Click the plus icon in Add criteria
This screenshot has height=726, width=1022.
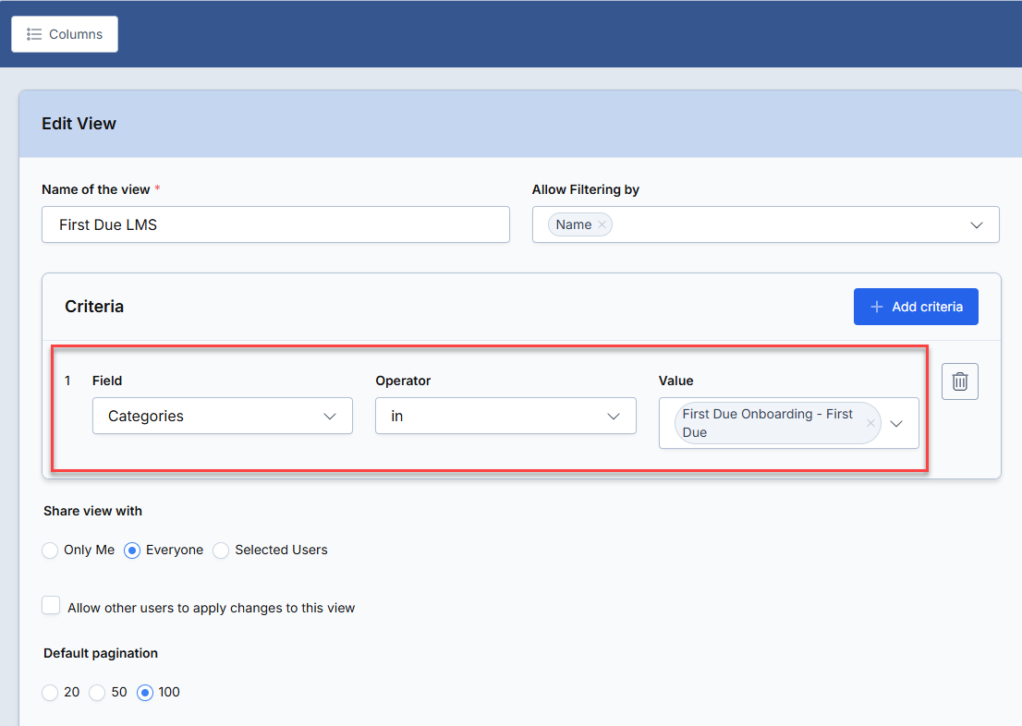coord(877,307)
